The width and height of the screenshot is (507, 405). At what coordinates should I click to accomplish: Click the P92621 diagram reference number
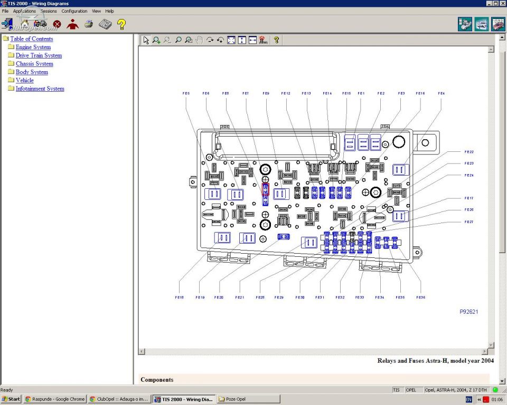[468, 312]
